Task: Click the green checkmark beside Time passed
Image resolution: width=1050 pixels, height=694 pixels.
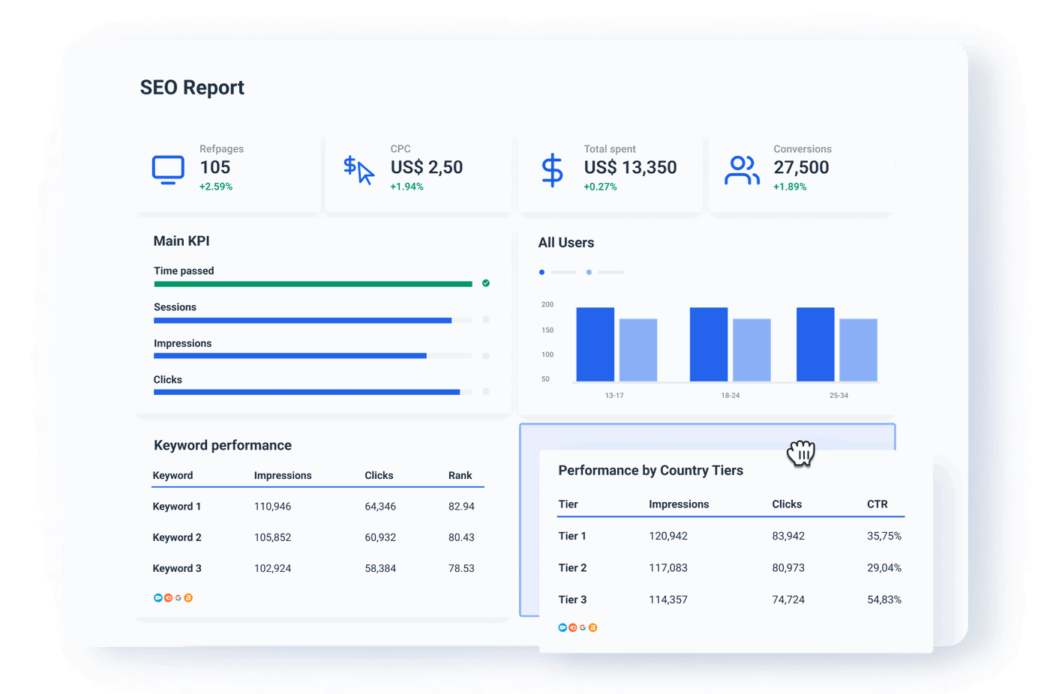Action: tap(484, 283)
